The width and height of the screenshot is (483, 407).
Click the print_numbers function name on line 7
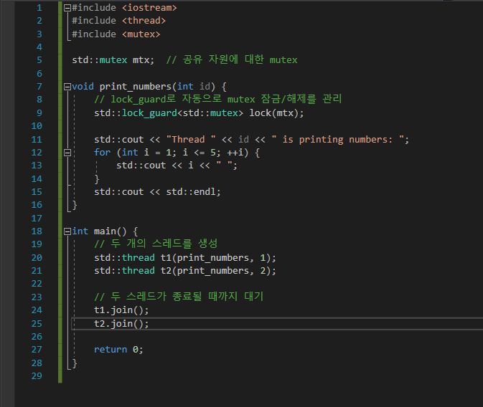(135, 87)
